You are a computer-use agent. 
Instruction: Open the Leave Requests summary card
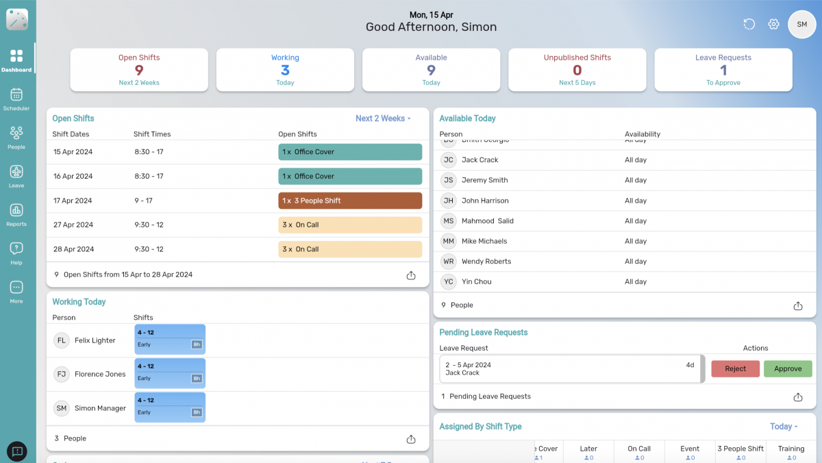click(x=723, y=69)
